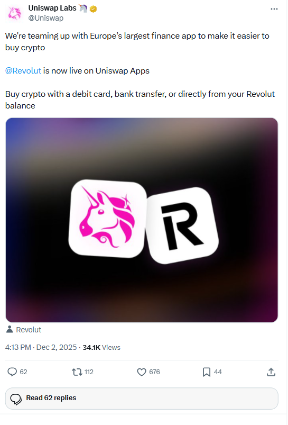The image size is (288, 425).
Task: Open the @Revolut mention link
Action: pyautogui.click(x=23, y=71)
